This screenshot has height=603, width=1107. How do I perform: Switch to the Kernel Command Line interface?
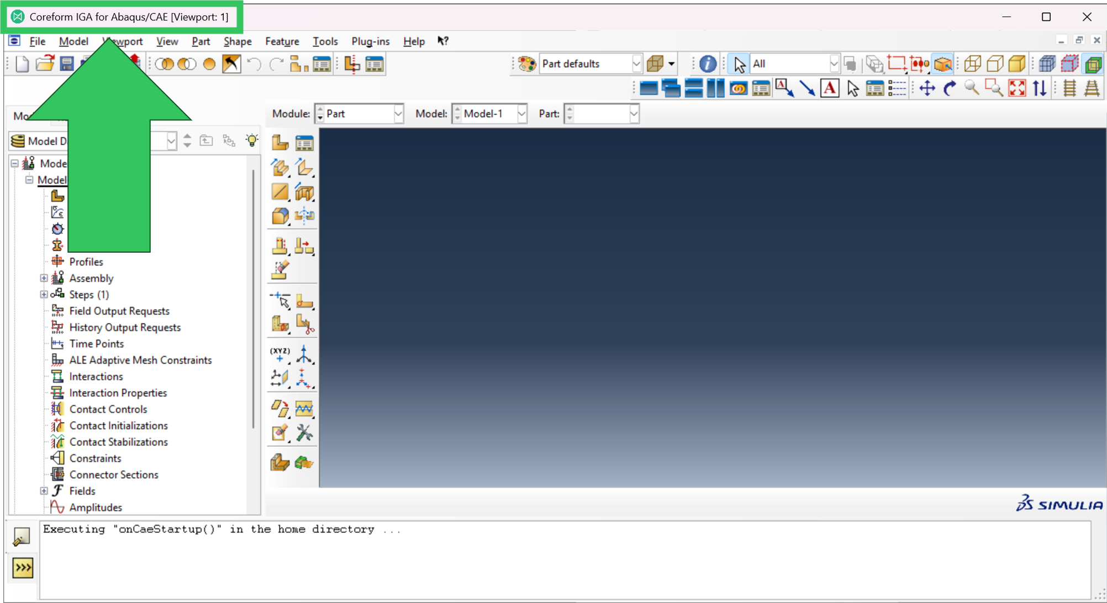[22, 568]
